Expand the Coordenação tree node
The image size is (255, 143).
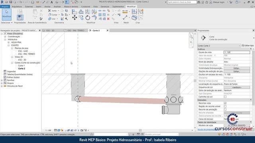[x=5, y=37]
